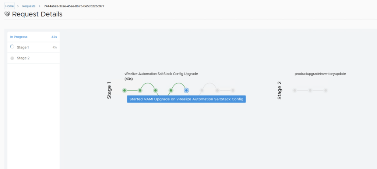
Task: Click the Home breadcrumb link
Action: 10,6
